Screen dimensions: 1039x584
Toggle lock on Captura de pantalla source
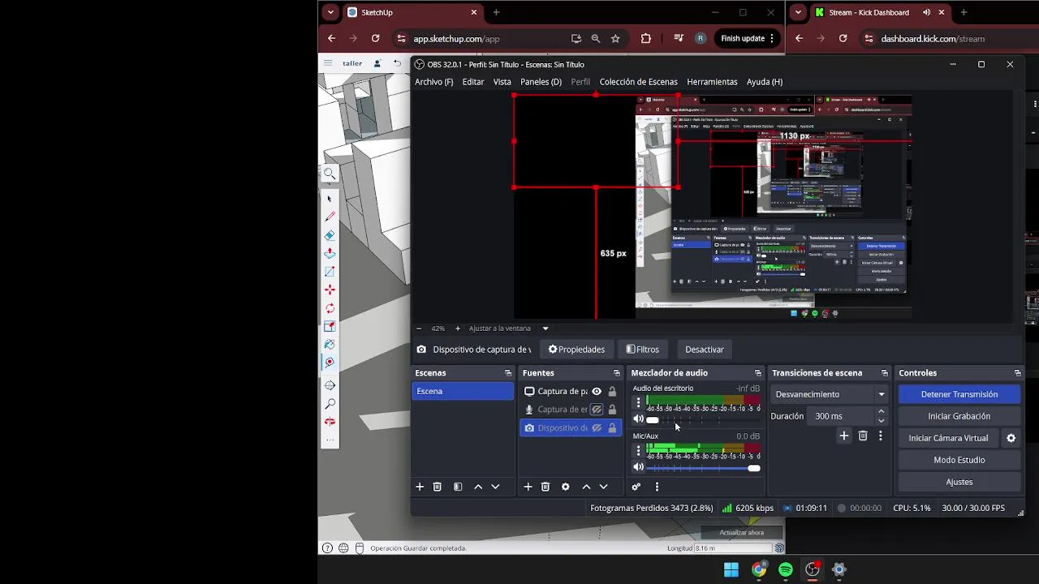(x=612, y=391)
